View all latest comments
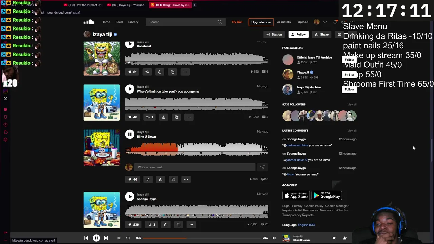 pyautogui.click(x=352, y=130)
